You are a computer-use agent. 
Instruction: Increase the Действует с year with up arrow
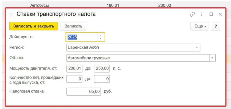click(101, 35)
